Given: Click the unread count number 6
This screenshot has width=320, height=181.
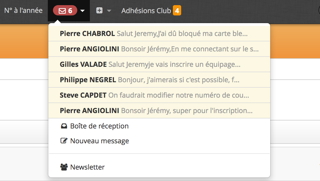Looking at the screenshot, I should click(x=70, y=11).
